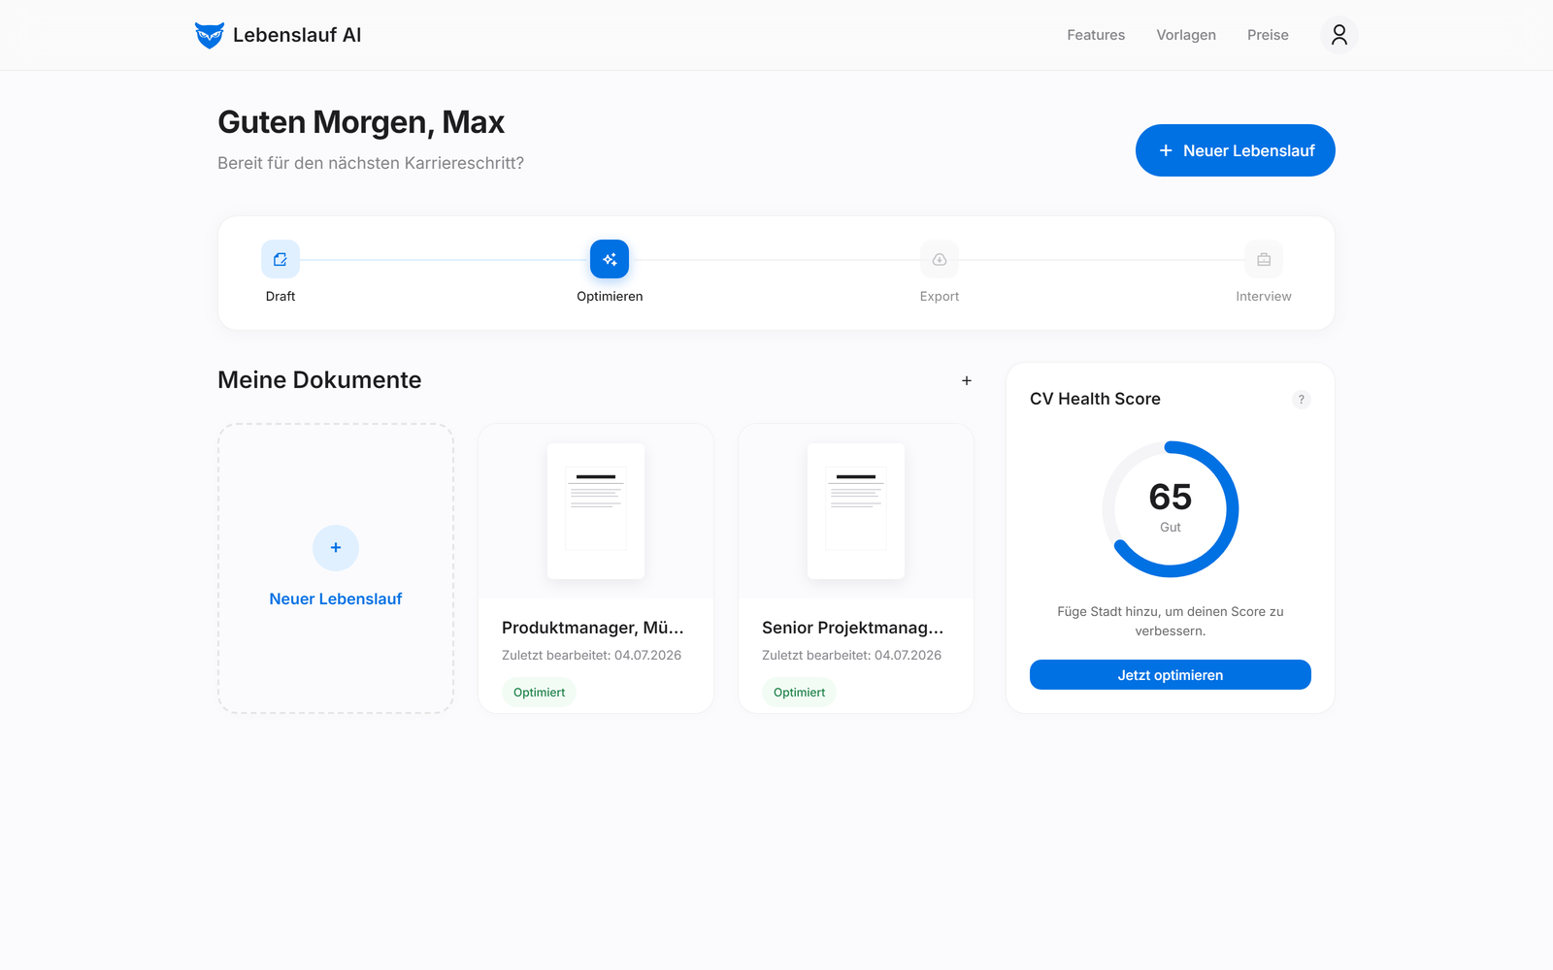Click the Lebenslauf AI owl logo
Image resolution: width=1553 pixels, height=970 pixels.
(209, 35)
